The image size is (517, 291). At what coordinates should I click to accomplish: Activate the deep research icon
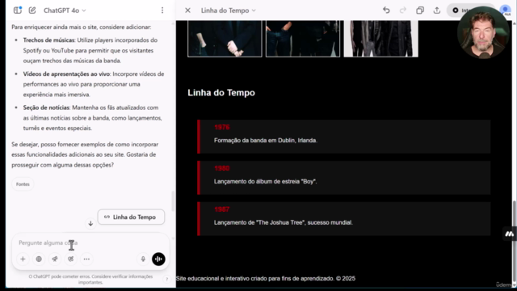click(x=55, y=259)
